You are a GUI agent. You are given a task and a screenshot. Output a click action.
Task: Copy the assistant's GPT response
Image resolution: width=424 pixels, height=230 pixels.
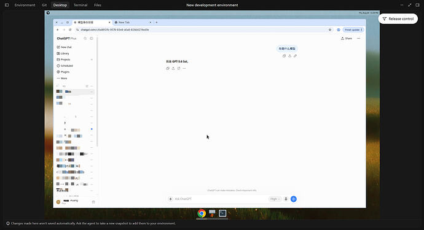tap(168, 68)
